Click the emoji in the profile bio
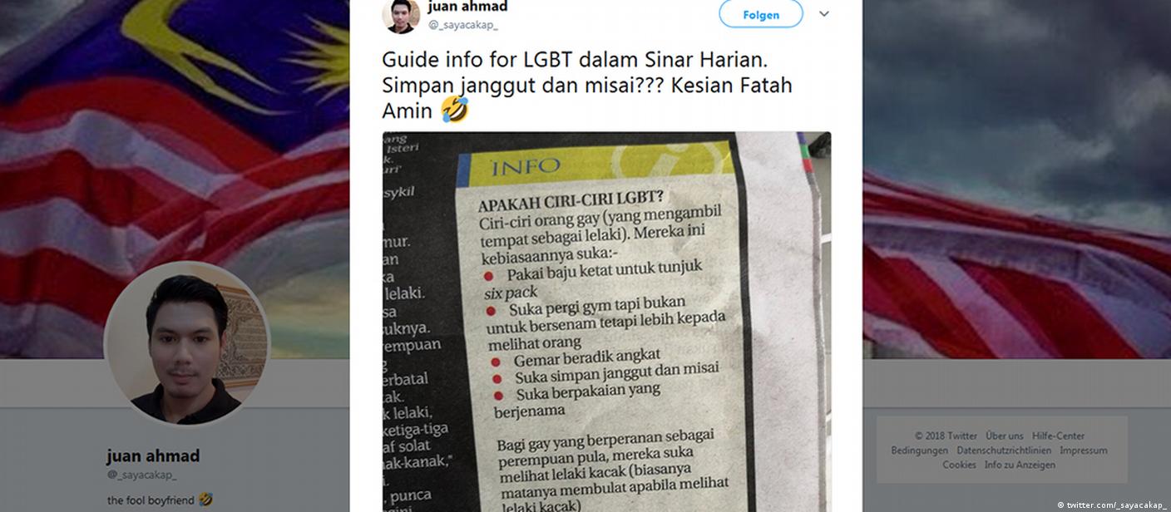 click(x=205, y=500)
